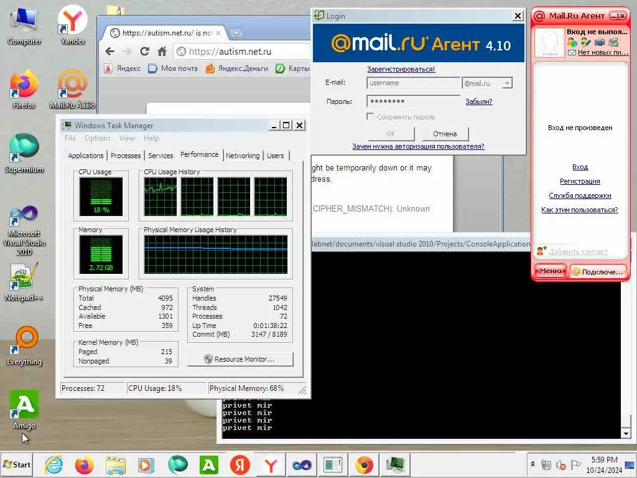Open the File menu in Task Manager
Viewport: 637px width, 478px height.
(70, 138)
